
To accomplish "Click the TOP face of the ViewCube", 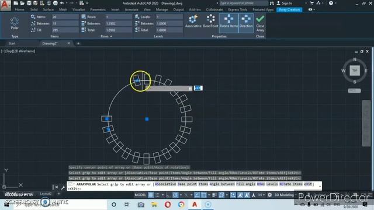I will point(355,71).
